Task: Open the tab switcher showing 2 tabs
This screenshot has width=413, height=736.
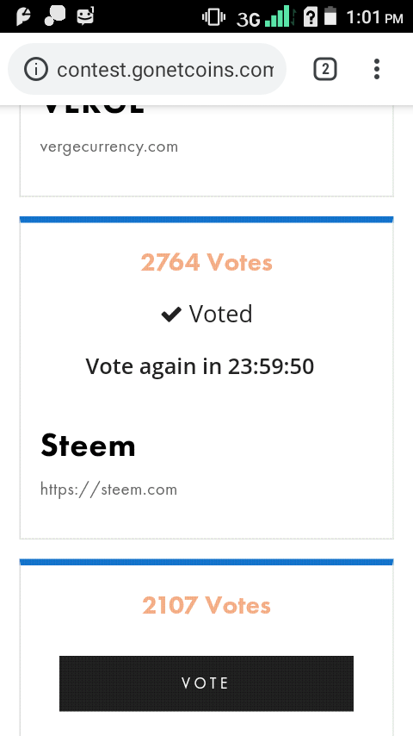Action: coord(325,70)
